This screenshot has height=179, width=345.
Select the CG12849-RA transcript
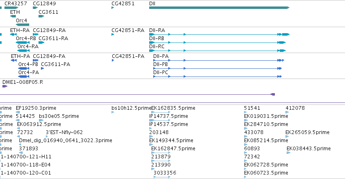[x=36, y=34]
